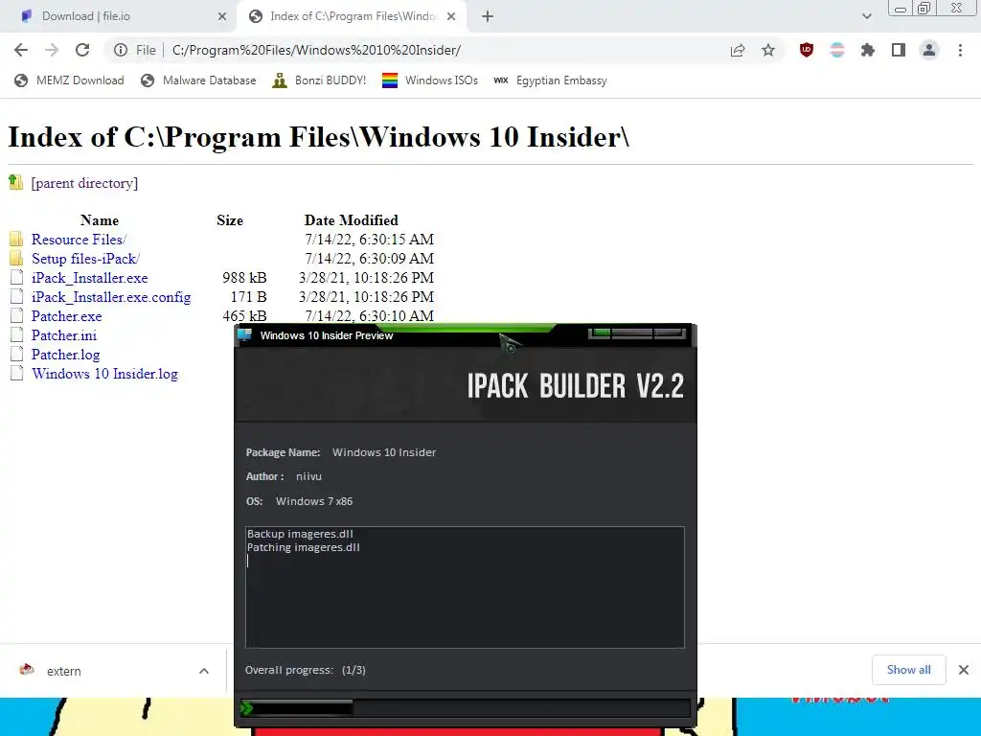Select the Index of C:\Program Files tab
981x736 pixels.
354,16
